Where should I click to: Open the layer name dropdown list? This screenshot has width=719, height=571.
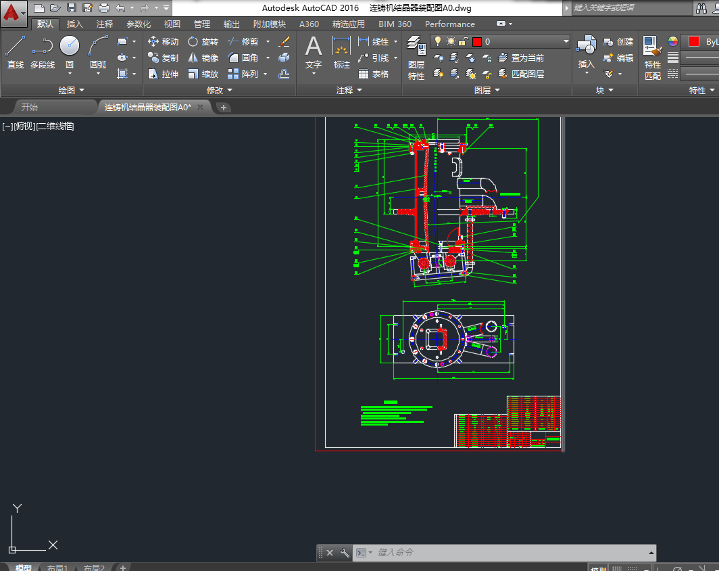pyautogui.click(x=566, y=42)
